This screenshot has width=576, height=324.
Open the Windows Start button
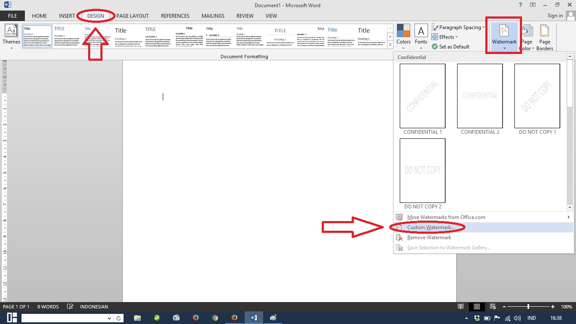point(12,318)
